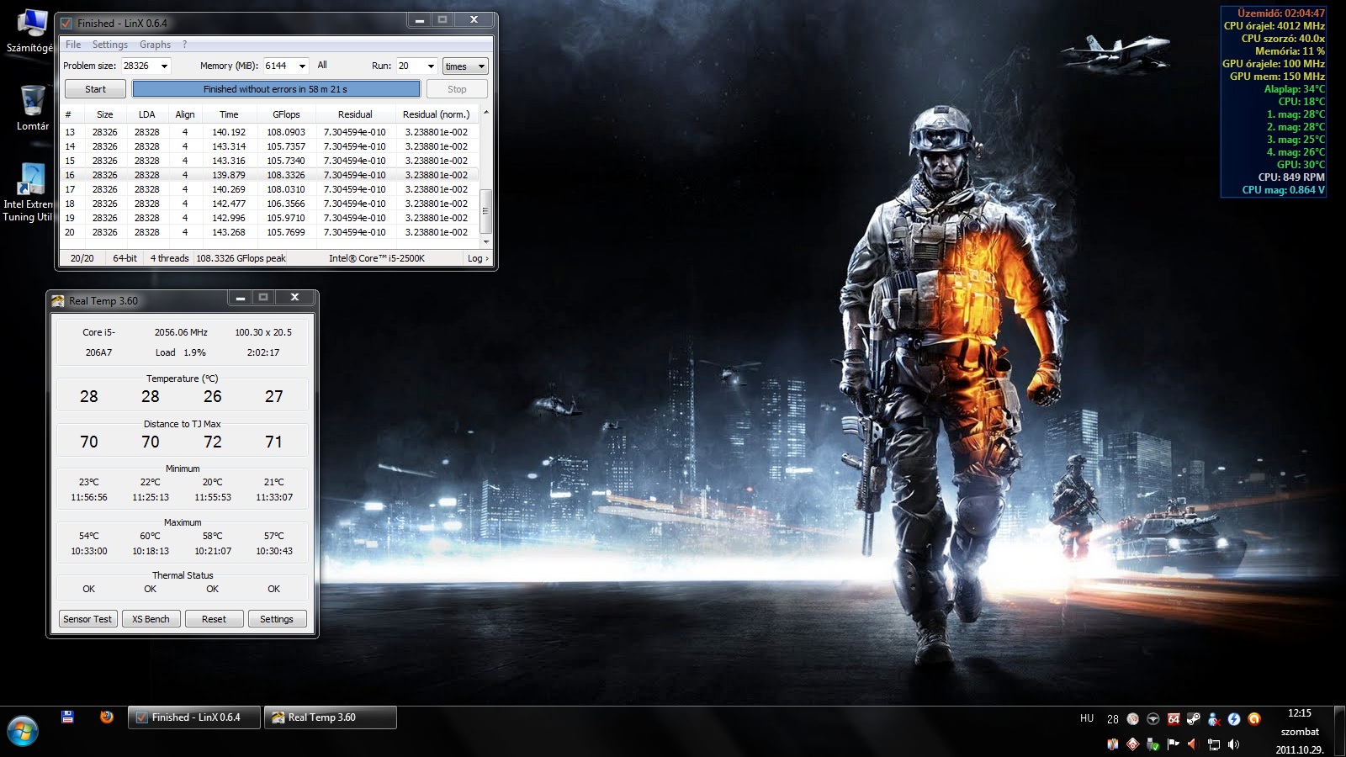Click the '2056.06 MHz' value in Real Temp

[181, 332]
